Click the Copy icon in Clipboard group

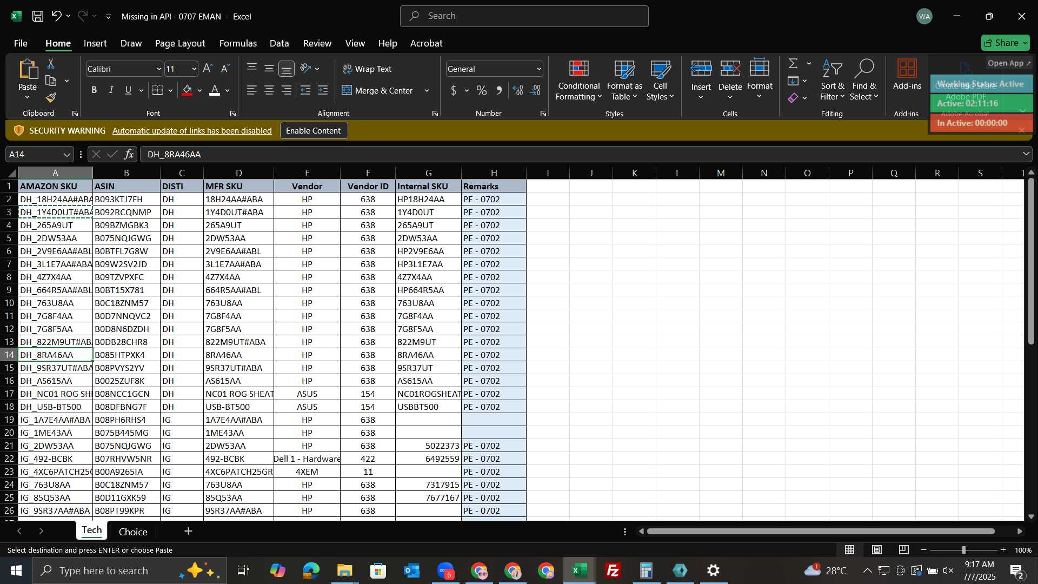click(x=51, y=81)
